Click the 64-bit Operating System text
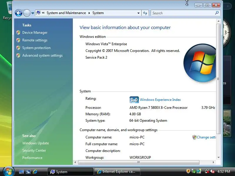This screenshot has width=235, height=176. [x=148, y=121]
